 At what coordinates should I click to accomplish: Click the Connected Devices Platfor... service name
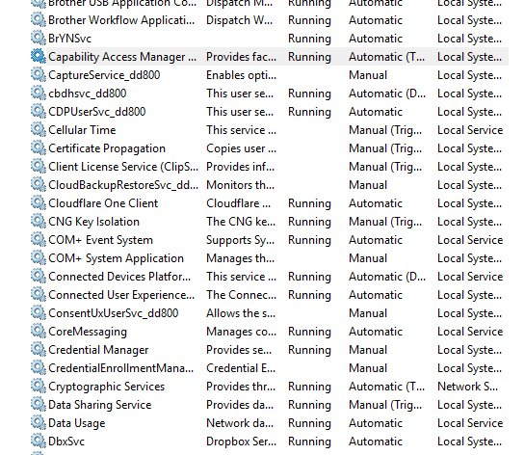click(x=119, y=277)
